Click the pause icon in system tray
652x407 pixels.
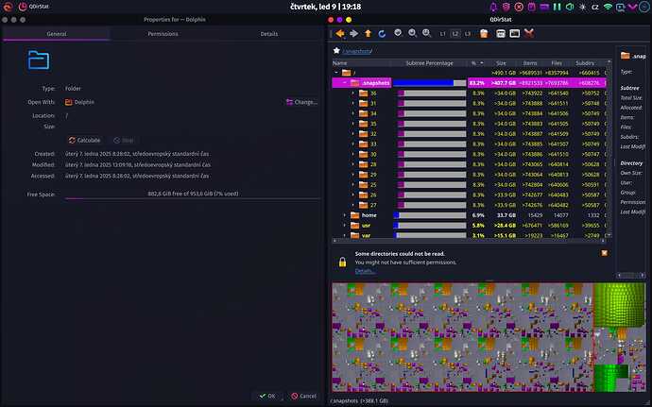click(558, 7)
